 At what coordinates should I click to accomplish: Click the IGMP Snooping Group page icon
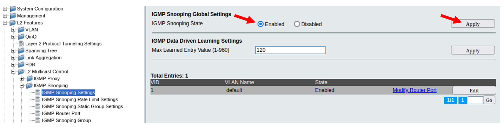click(x=38, y=120)
